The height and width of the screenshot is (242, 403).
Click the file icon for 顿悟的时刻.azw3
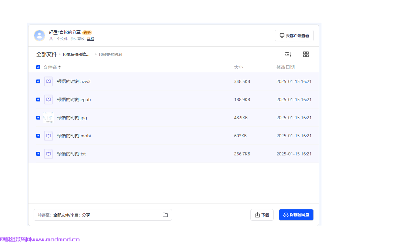49,81
